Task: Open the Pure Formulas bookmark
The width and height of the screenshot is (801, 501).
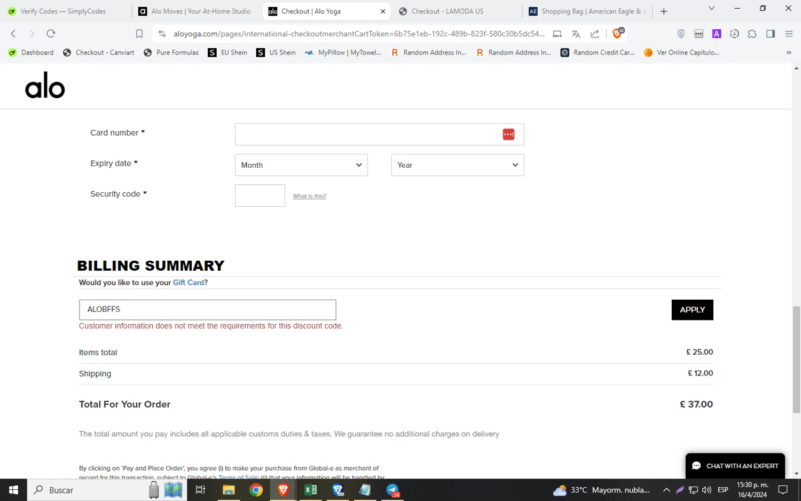Action: coord(171,52)
